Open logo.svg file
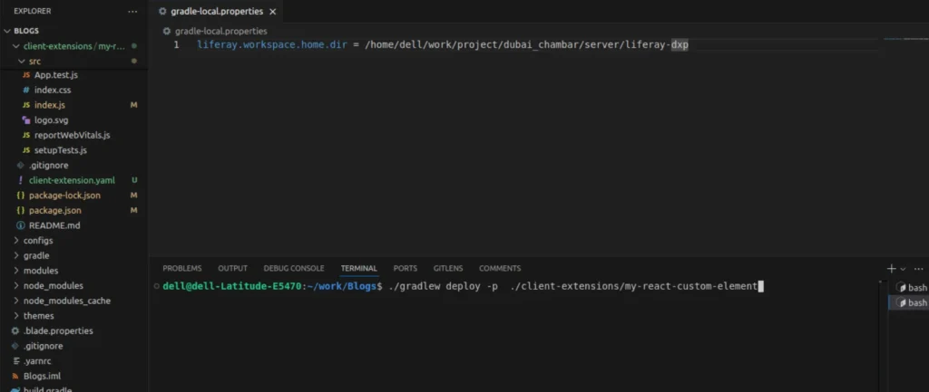The height and width of the screenshot is (392, 929). (x=51, y=120)
